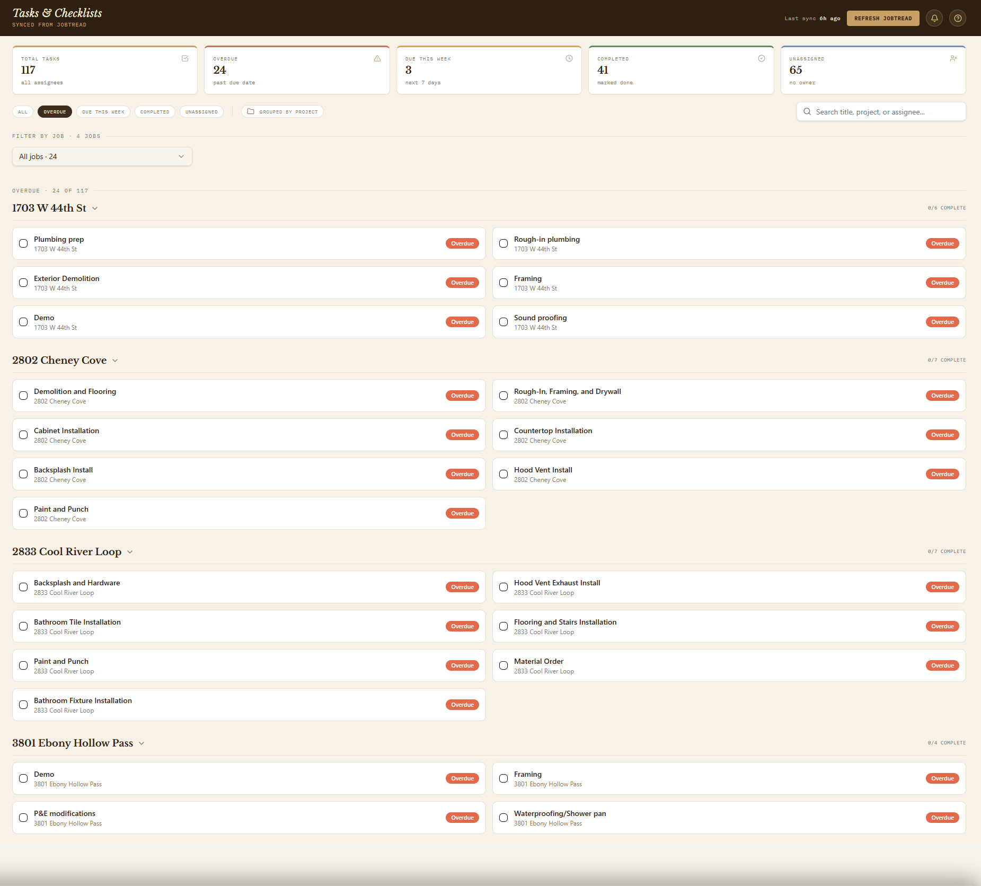Switch to the Due This Week filter

pyautogui.click(x=103, y=112)
